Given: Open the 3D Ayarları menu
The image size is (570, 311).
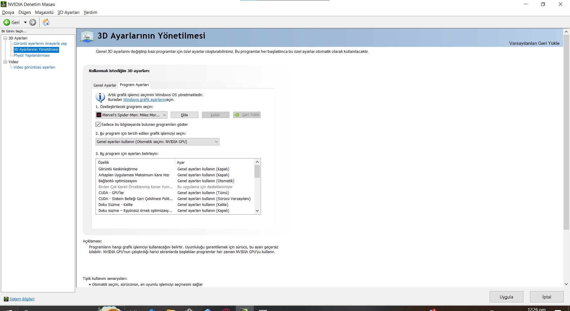Looking at the screenshot, I should coord(69,12).
